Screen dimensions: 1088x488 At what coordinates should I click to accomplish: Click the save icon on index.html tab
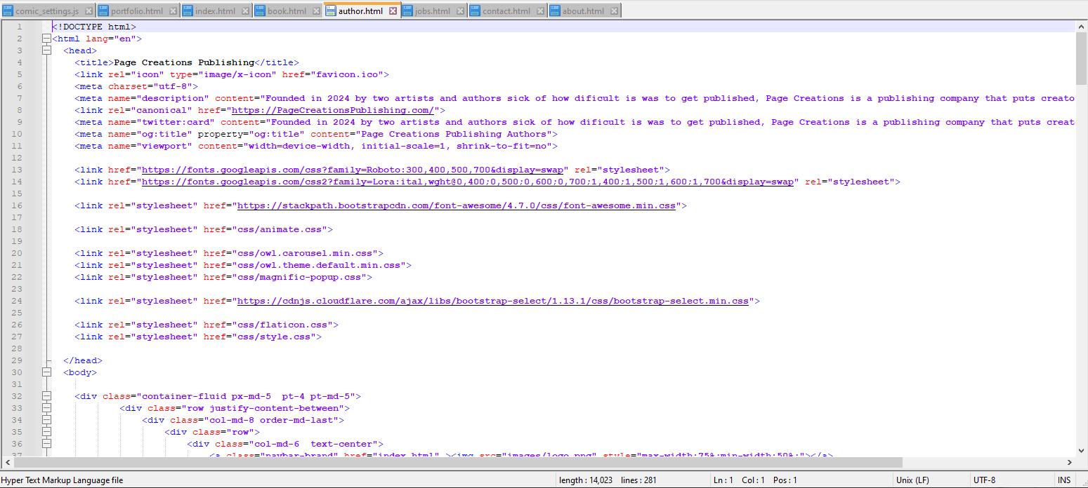(187, 11)
